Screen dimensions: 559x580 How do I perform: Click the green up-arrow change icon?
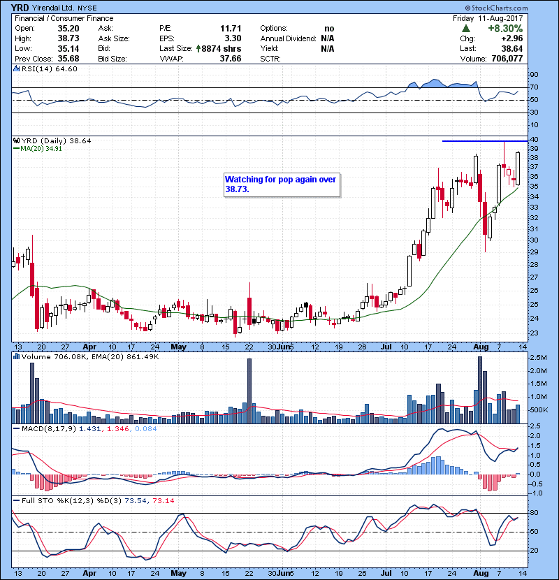point(466,29)
